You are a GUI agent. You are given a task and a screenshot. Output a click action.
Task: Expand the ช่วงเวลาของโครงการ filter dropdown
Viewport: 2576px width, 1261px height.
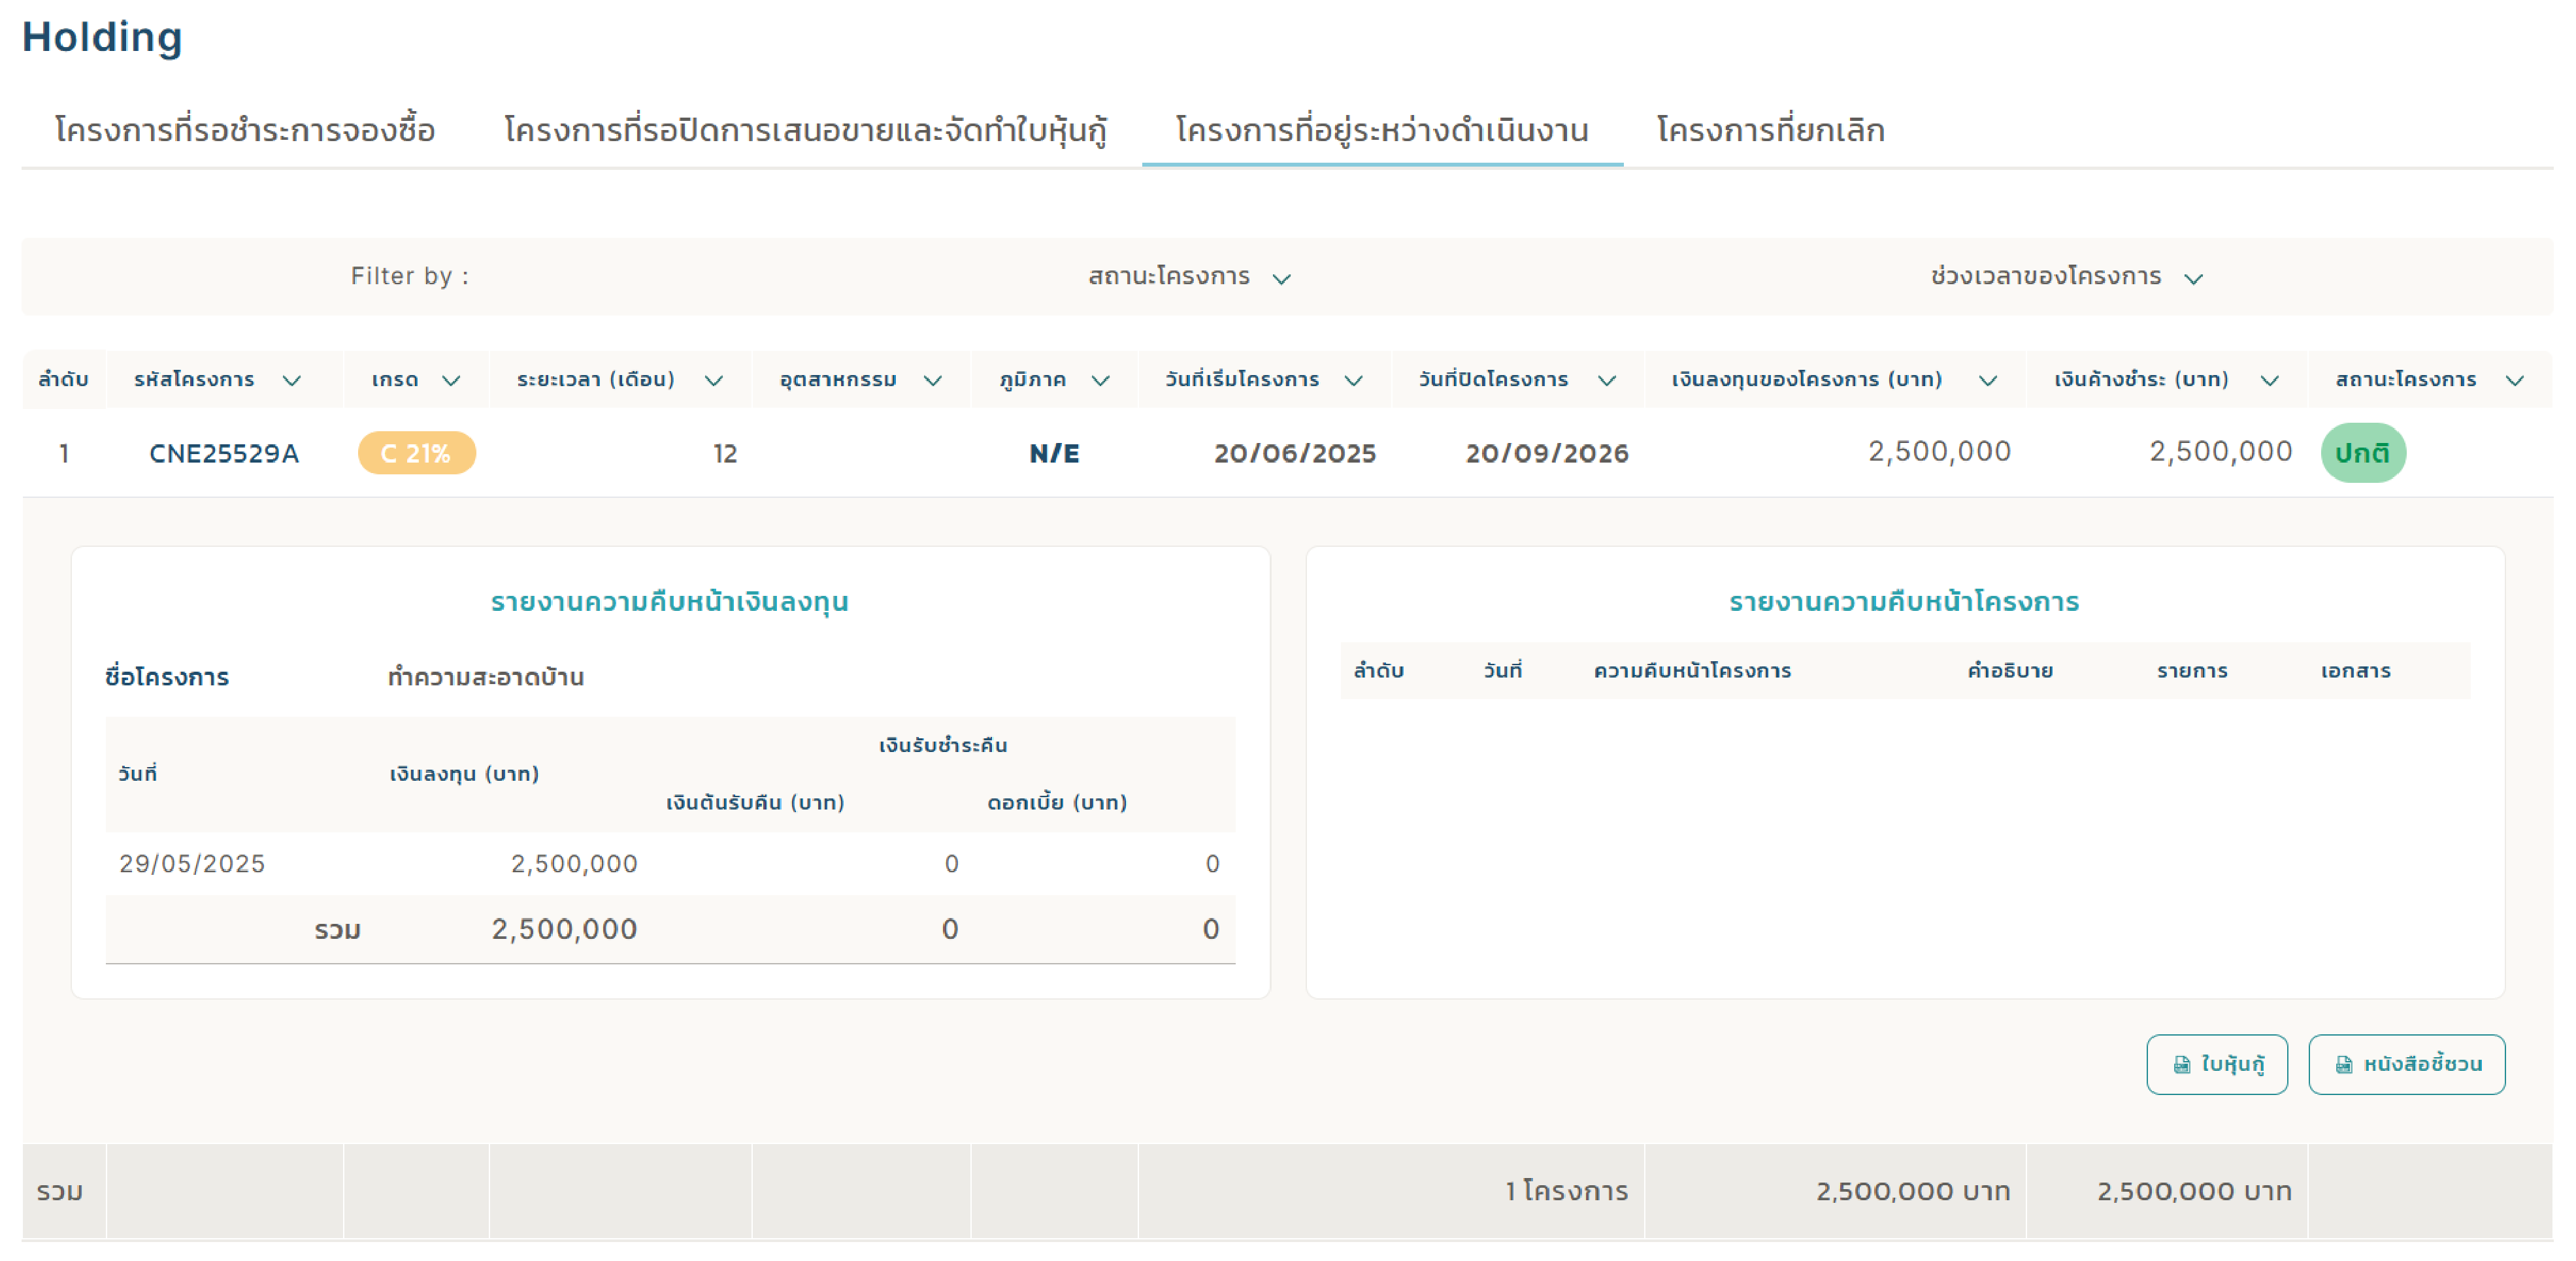2066,277
